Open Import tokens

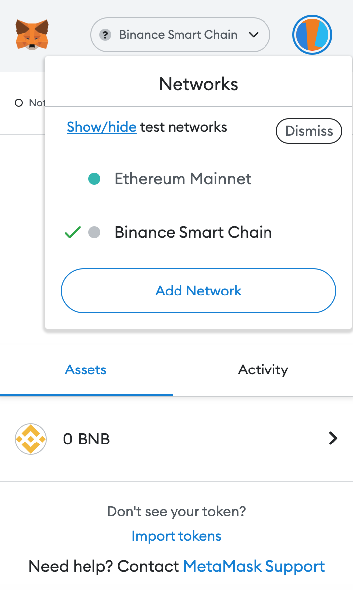pyautogui.click(x=176, y=536)
